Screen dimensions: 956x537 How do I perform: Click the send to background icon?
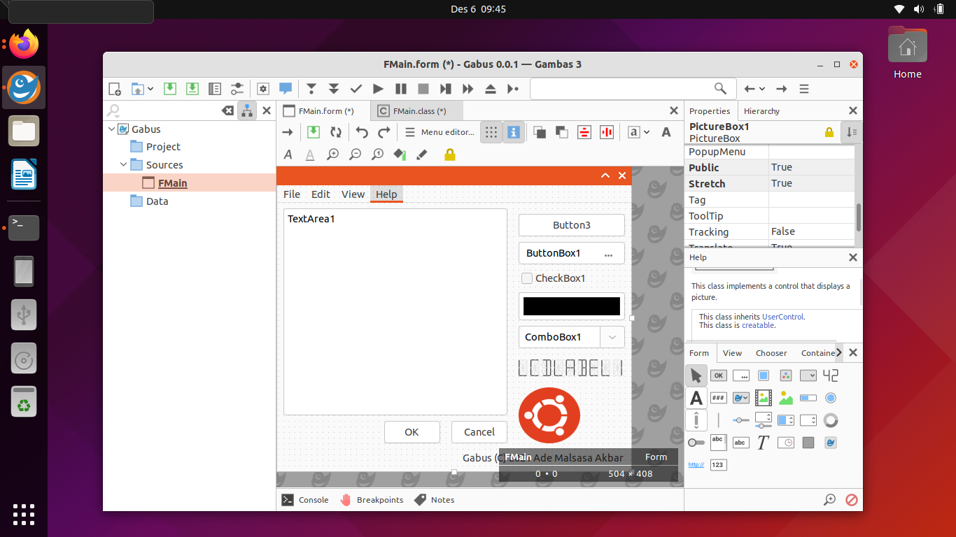[x=562, y=132]
